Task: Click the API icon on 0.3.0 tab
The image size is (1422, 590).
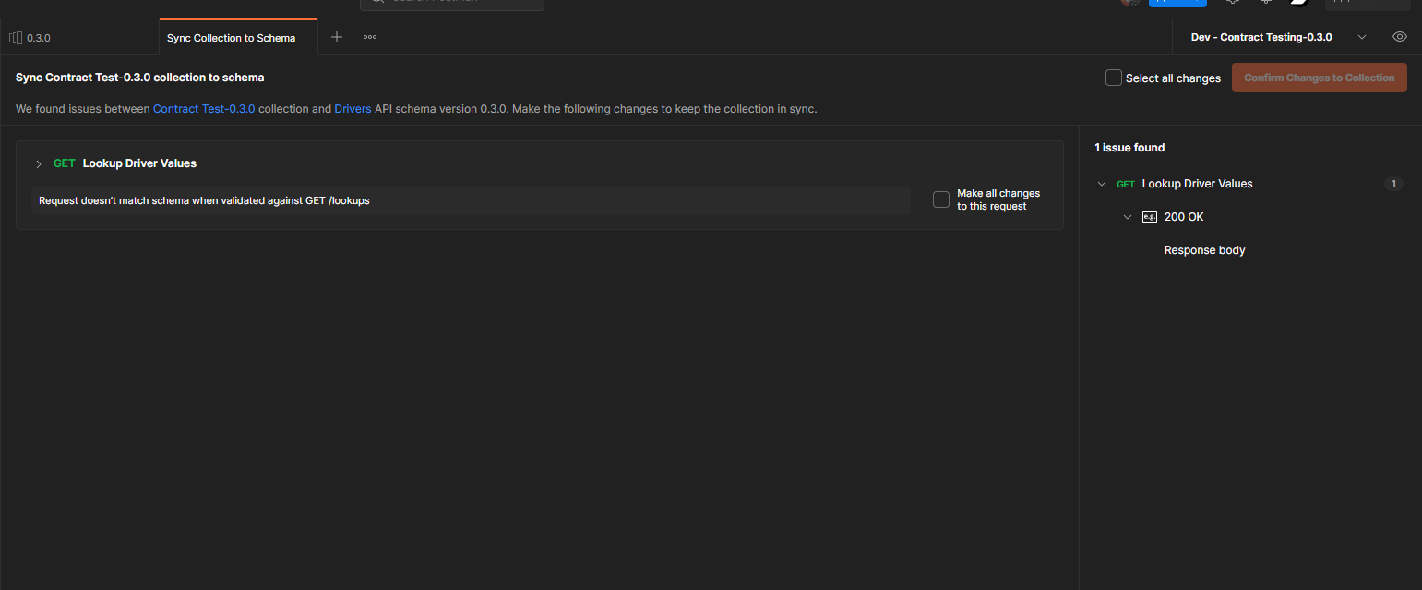Action: 15,38
